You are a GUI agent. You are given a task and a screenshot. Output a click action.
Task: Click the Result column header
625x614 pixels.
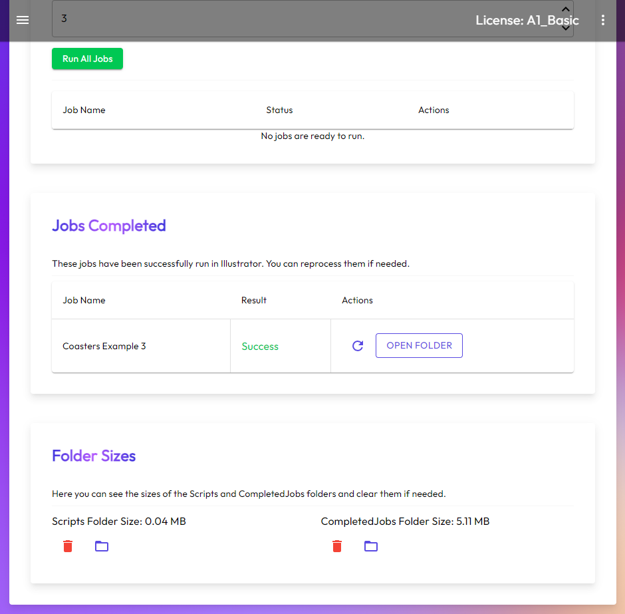coord(254,300)
